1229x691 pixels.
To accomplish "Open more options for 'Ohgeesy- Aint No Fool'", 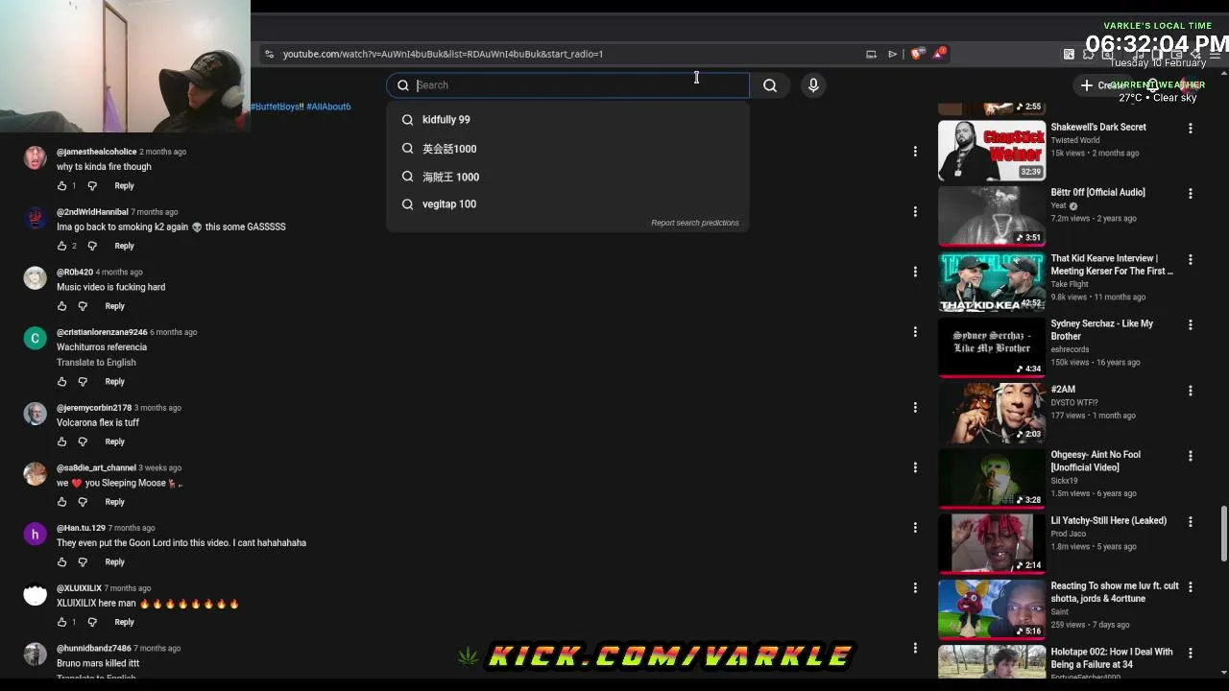I will 1191,456.
